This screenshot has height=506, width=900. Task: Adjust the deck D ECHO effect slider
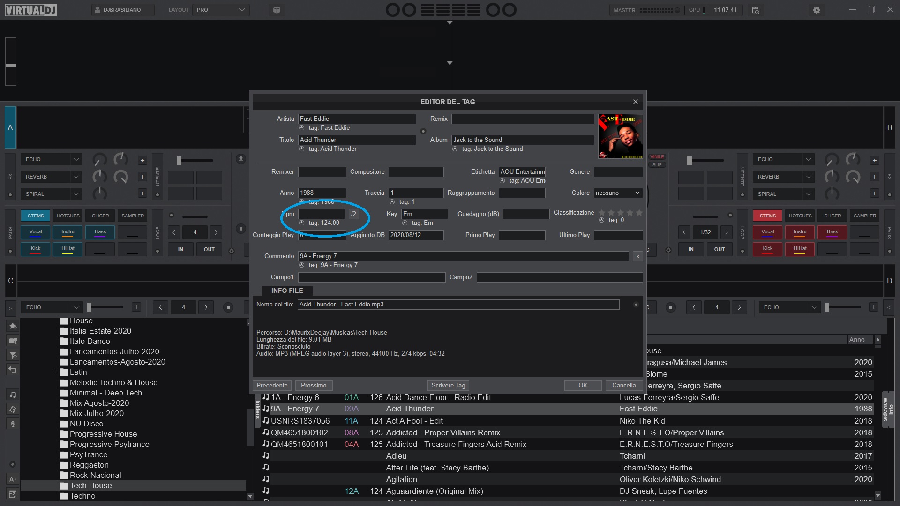pos(843,307)
